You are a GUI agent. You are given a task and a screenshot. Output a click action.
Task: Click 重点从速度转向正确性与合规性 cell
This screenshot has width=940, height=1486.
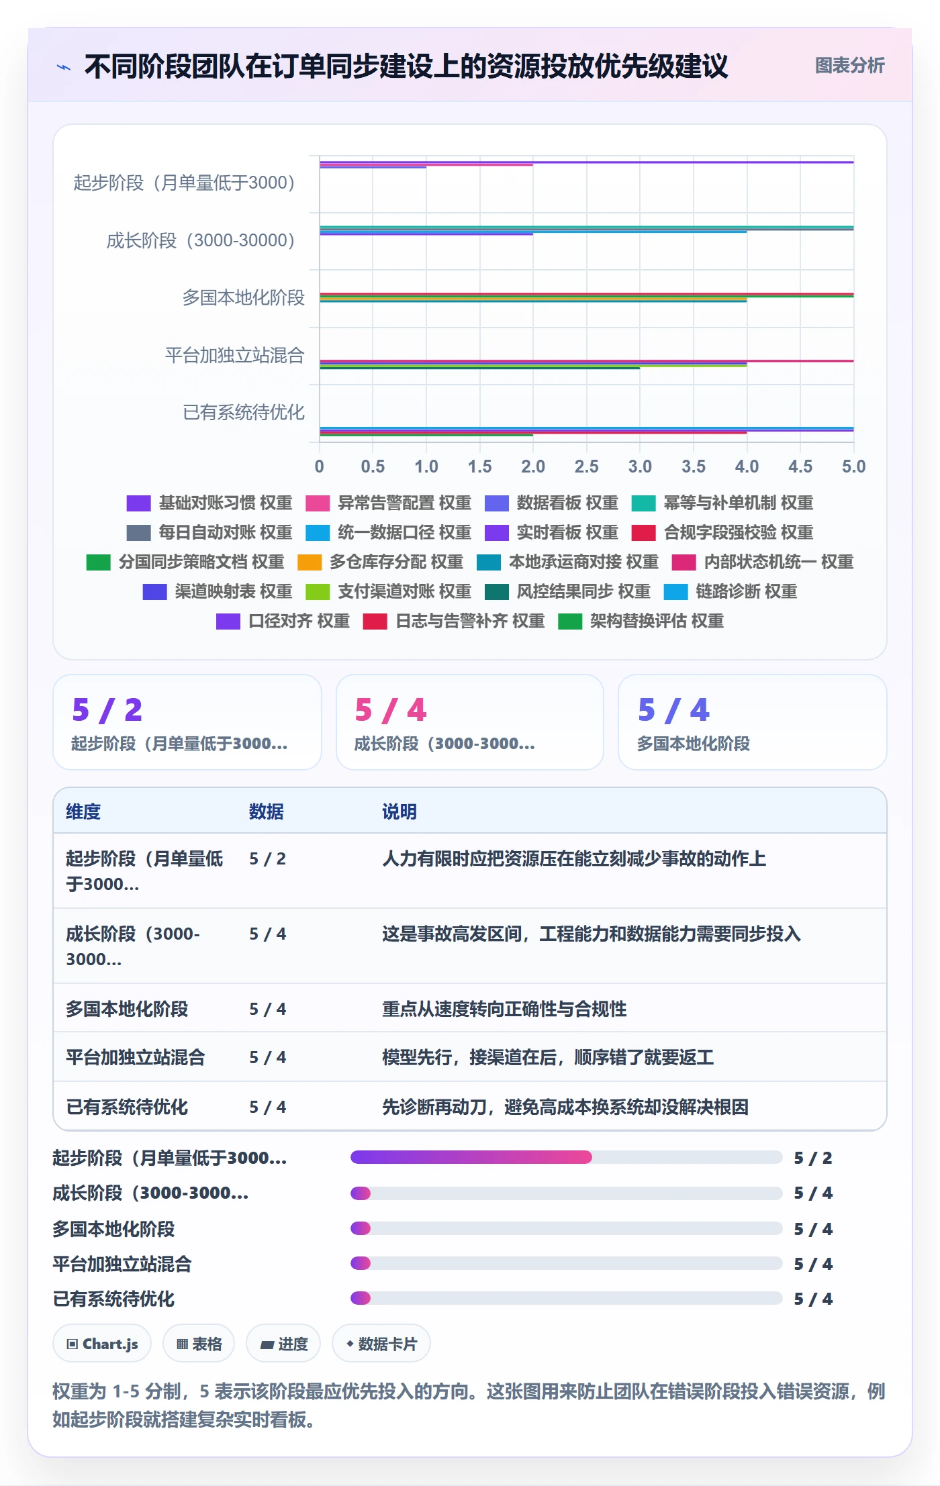pyautogui.click(x=504, y=1009)
